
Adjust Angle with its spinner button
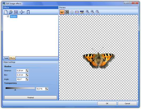click(x=27, y=79)
